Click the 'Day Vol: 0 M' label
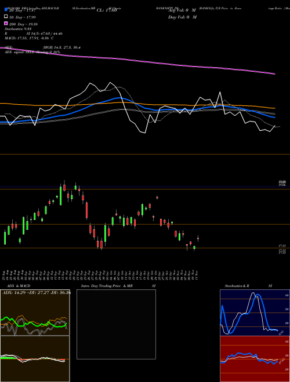The height and width of the screenshot is (382, 290). click(x=182, y=17)
